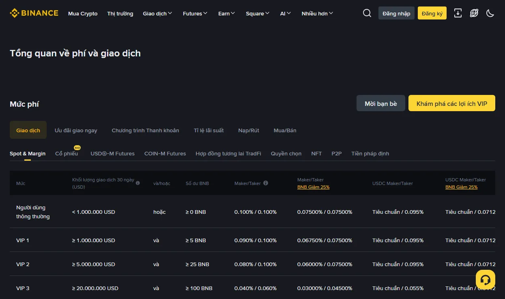Click the Người dùng thông thường row label

pyautogui.click(x=33, y=212)
